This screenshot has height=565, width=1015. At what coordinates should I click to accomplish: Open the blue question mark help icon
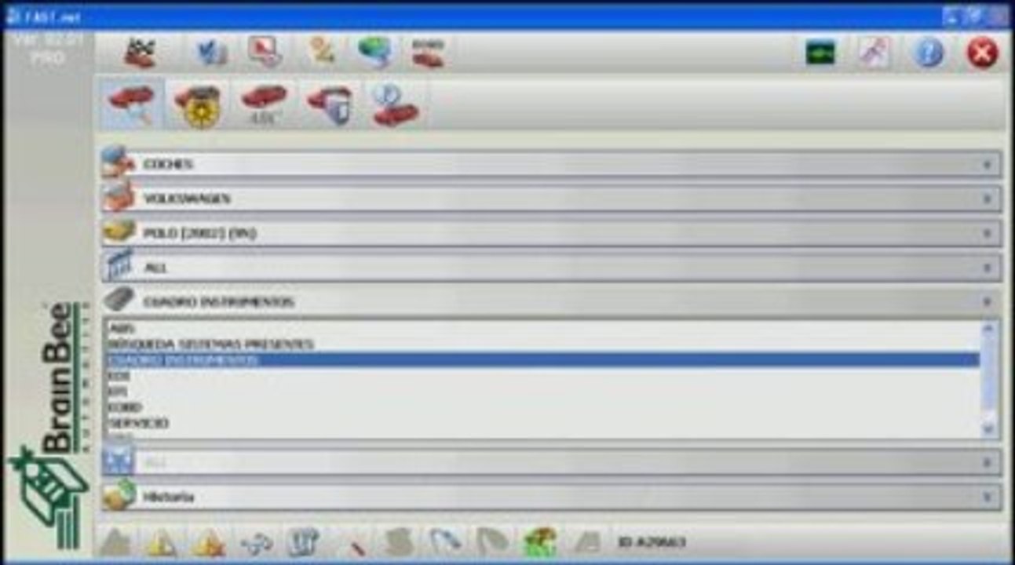[x=928, y=53]
